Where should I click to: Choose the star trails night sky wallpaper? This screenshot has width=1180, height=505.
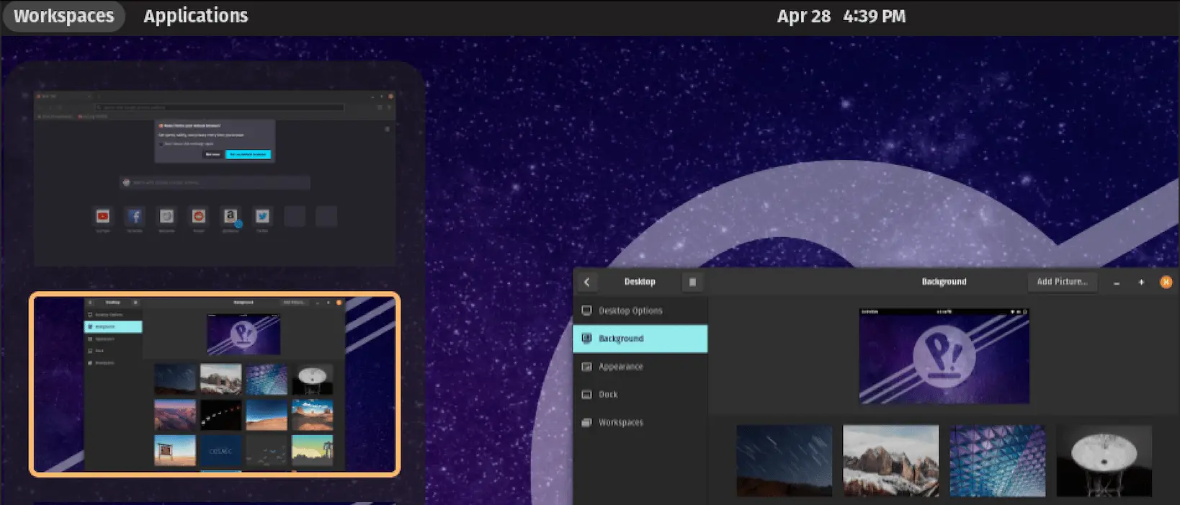click(x=784, y=460)
